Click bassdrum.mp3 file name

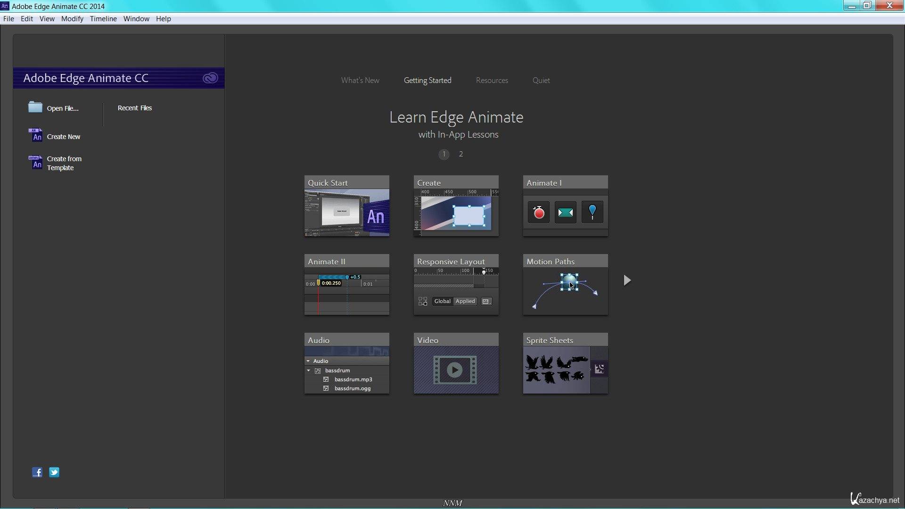(354, 379)
